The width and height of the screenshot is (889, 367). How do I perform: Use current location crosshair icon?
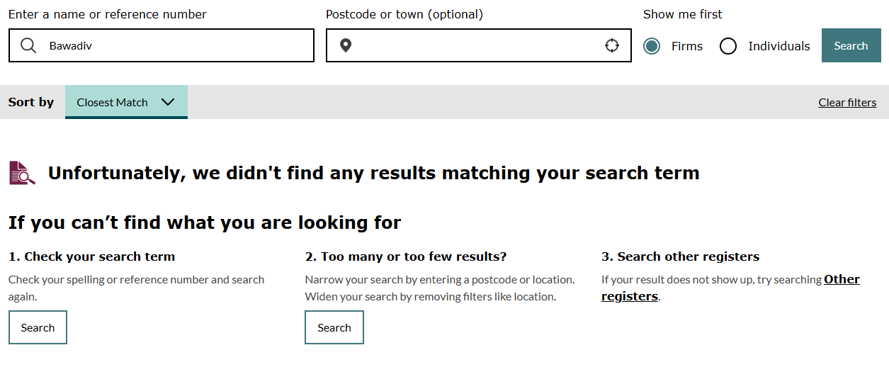pyautogui.click(x=612, y=46)
